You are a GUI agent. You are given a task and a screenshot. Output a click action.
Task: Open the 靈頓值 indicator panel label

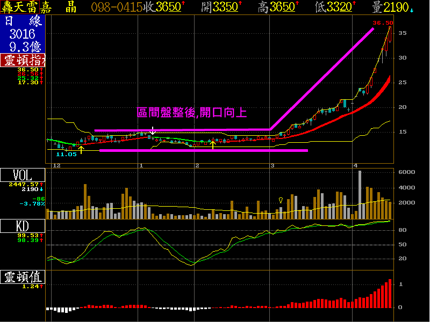pyautogui.click(x=23, y=277)
